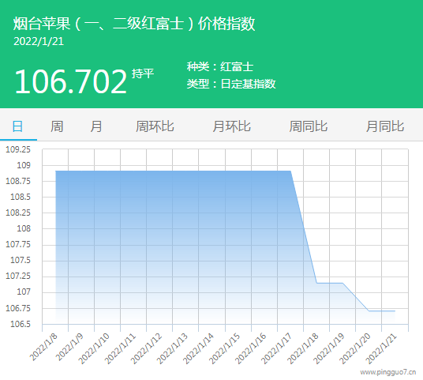Switch to the 日 daily tab
Screen dimensions: 423x380
[18, 126]
